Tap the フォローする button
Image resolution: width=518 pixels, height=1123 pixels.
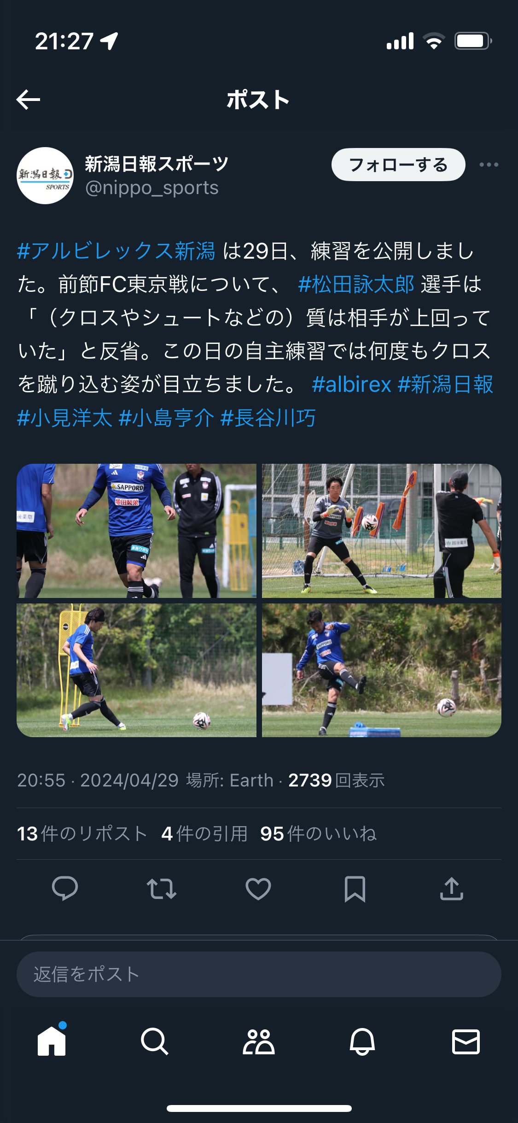[x=398, y=165]
